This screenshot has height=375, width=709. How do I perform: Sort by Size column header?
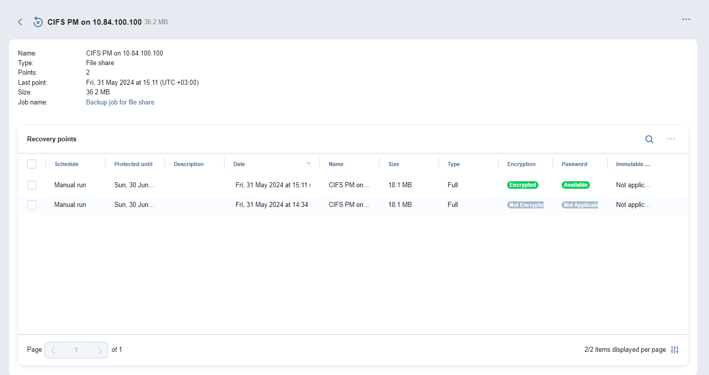394,164
